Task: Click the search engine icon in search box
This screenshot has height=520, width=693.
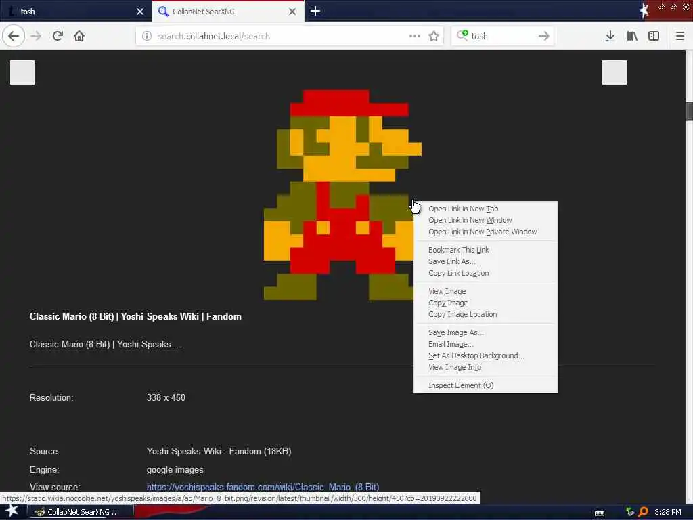Action: (x=462, y=35)
